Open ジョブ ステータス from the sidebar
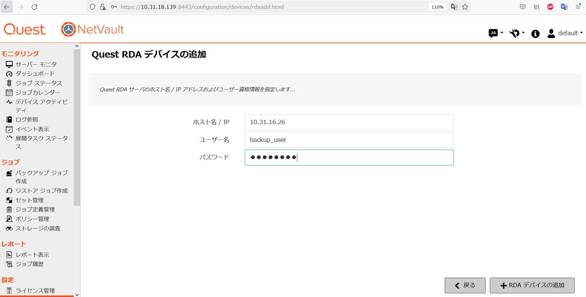The height and width of the screenshot is (297, 586). pos(39,83)
